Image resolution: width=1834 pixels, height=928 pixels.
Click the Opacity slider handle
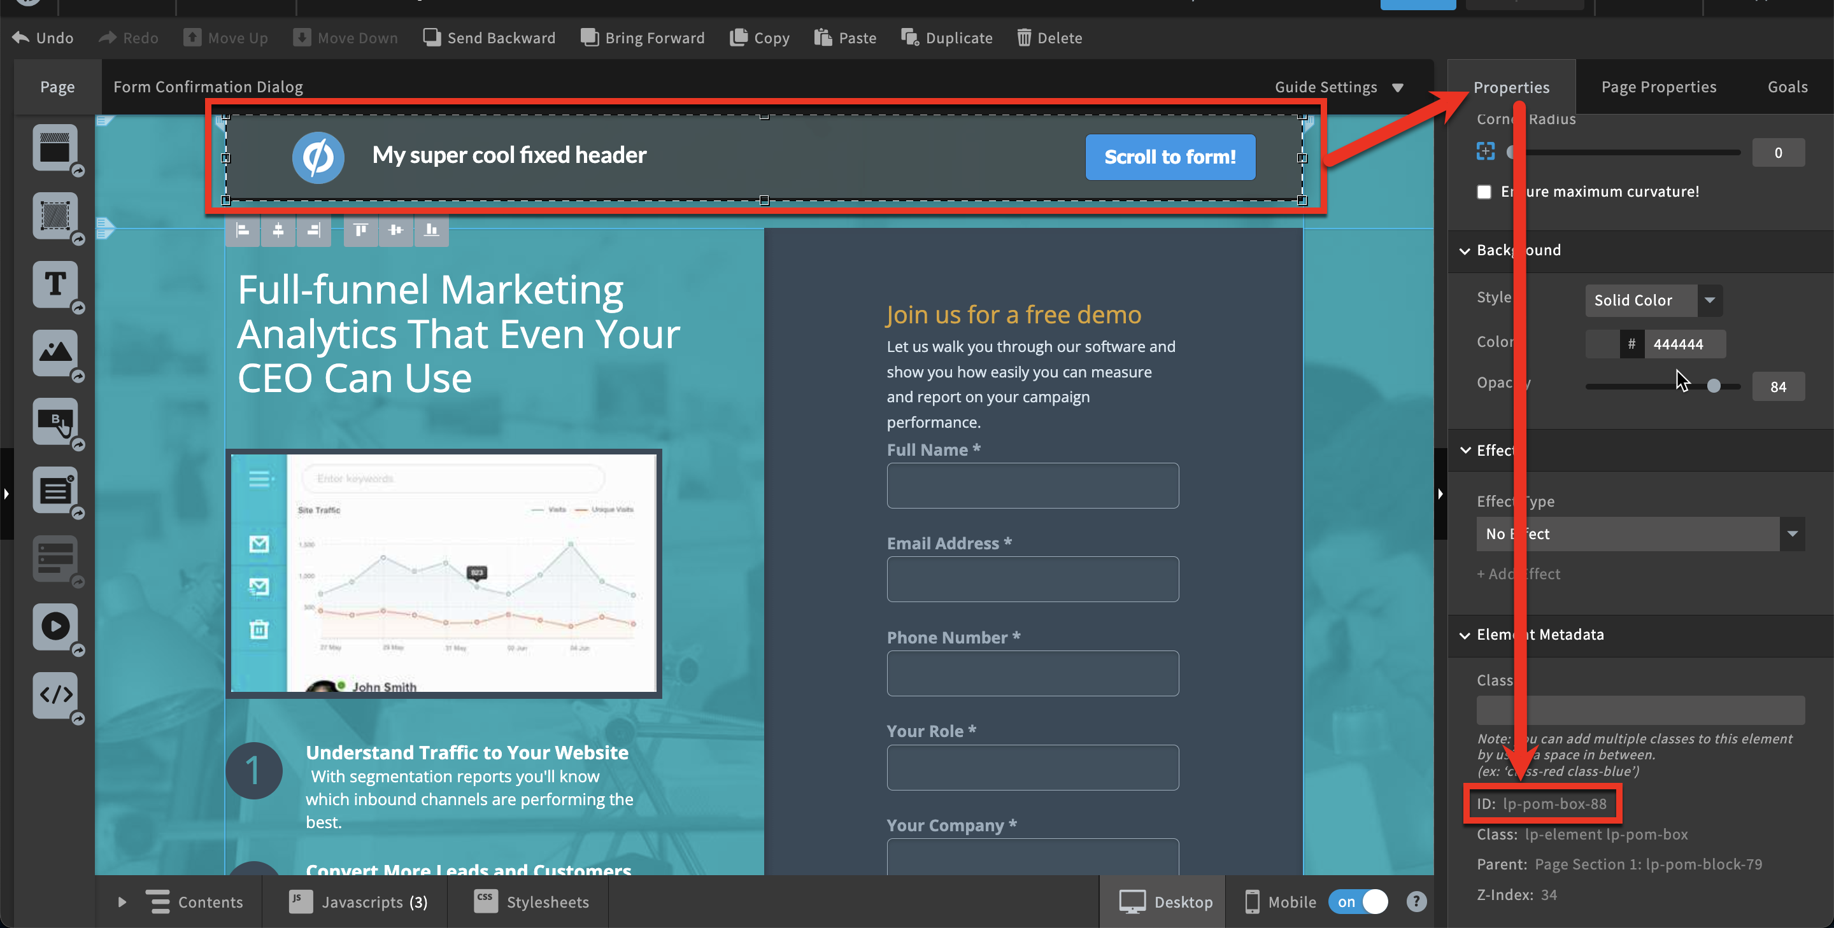click(1713, 386)
